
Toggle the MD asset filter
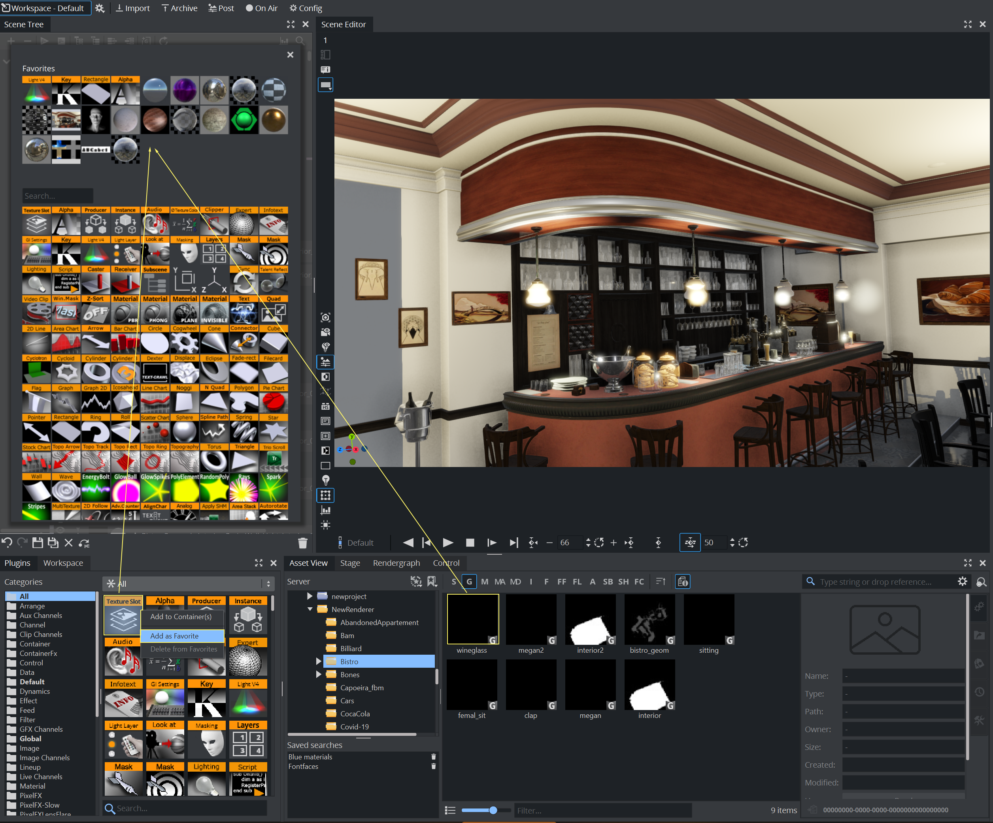pos(515,582)
